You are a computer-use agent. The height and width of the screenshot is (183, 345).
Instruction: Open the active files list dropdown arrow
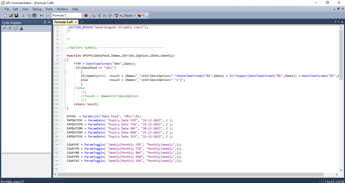[342, 22]
